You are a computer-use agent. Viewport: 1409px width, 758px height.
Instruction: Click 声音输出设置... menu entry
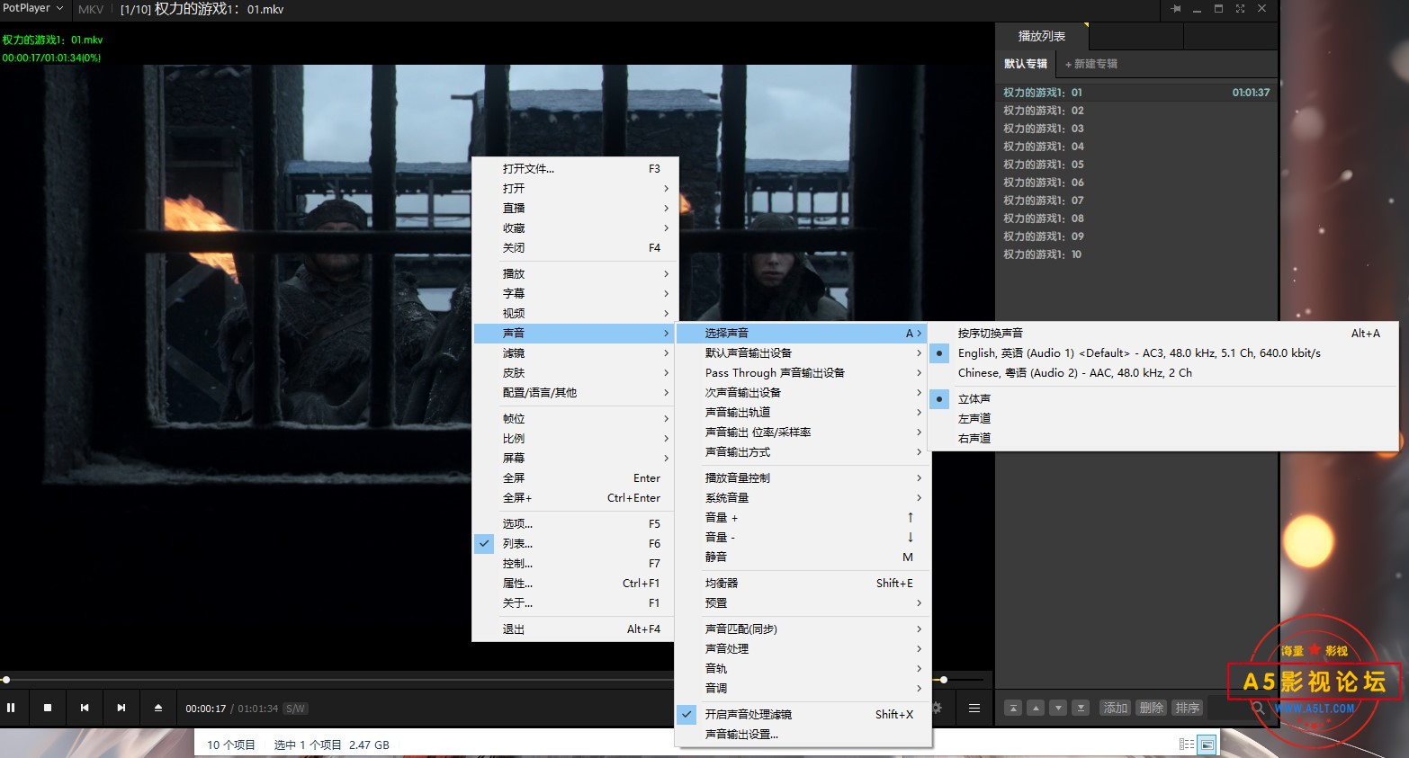click(x=803, y=735)
